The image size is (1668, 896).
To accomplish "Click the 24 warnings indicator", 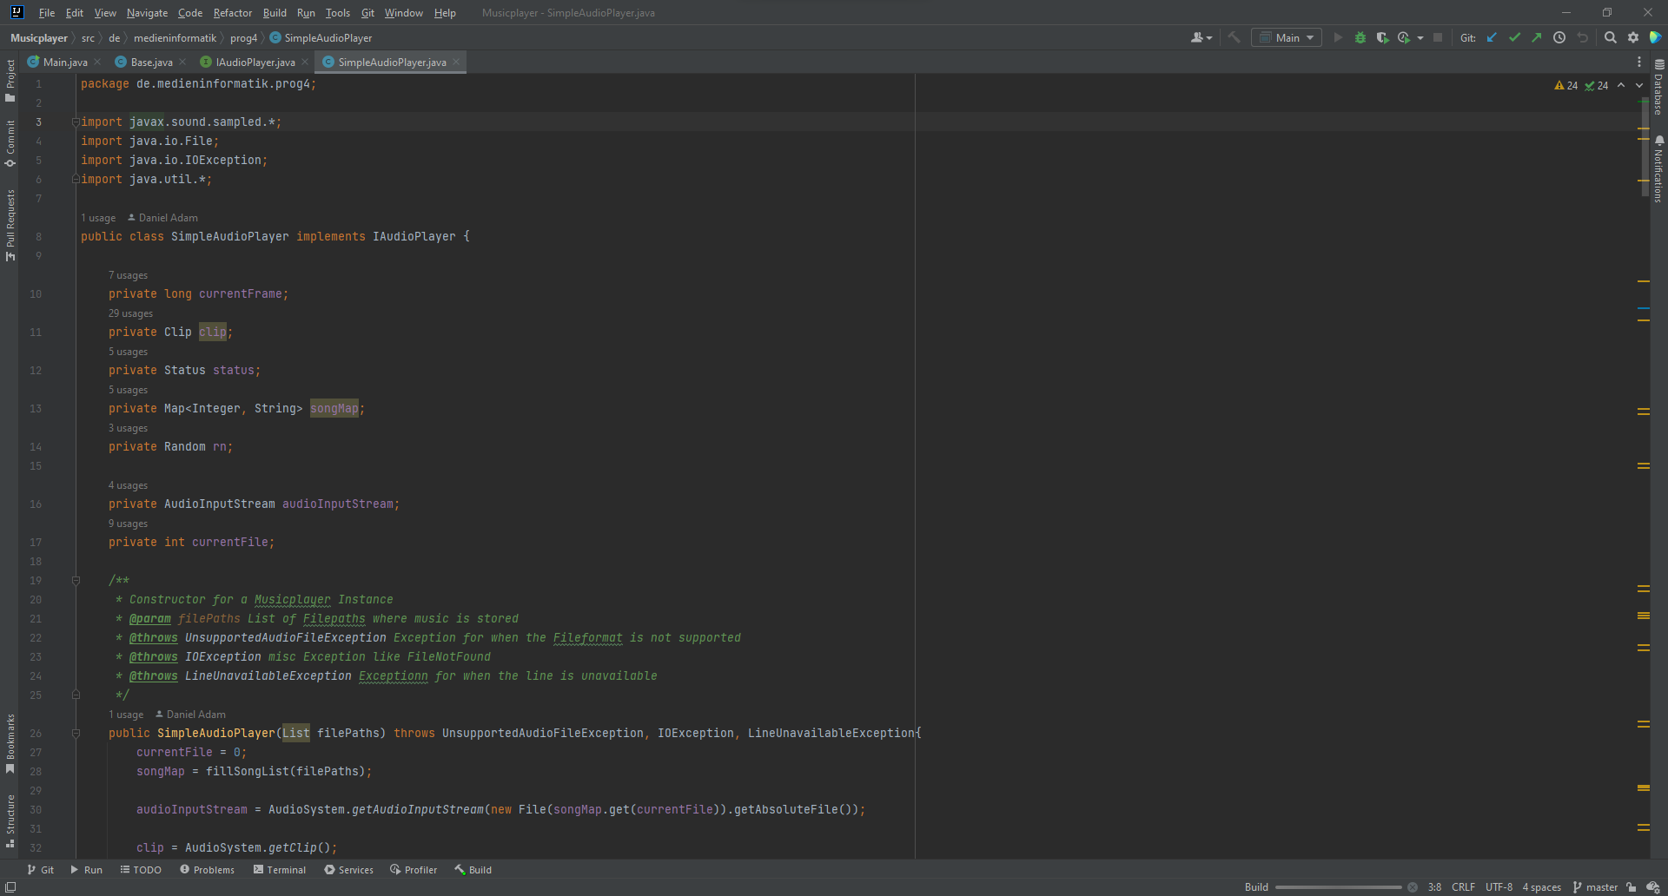I will click(1566, 85).
